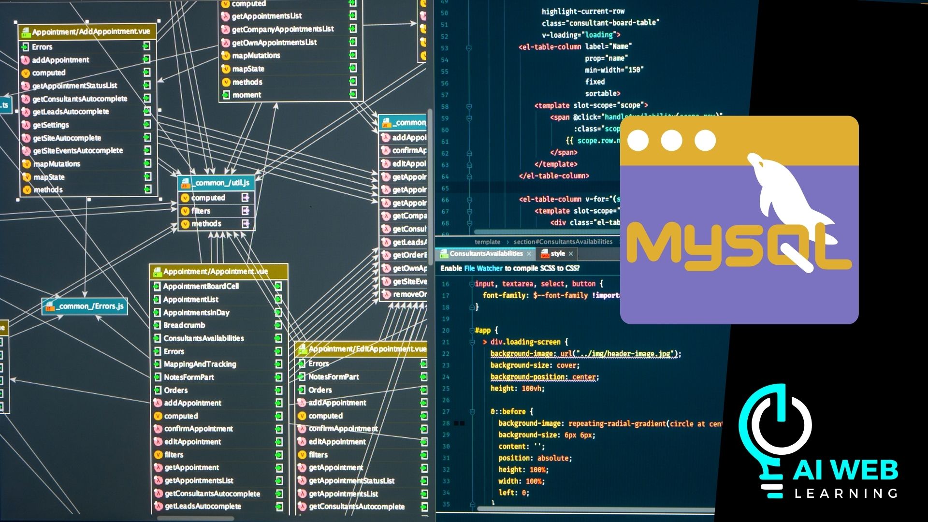Click the lambda icon beside getCompanyAppointmentsList
Image resolution: width=928 pixels, height=522 pixels.
[225, 29]
